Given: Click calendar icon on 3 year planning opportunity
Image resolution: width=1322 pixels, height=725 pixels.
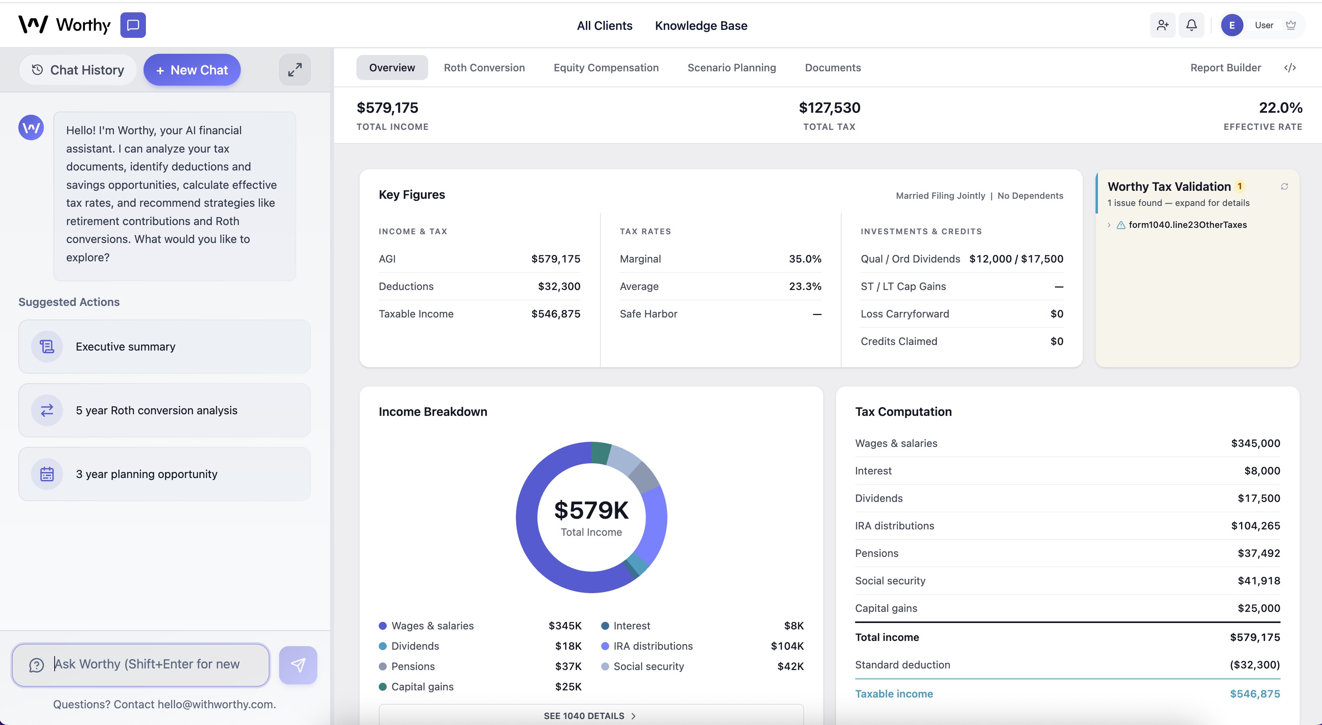Looking at the screenshot, I should (47, 474).
